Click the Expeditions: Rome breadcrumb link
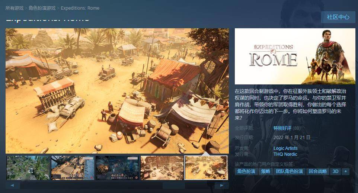 click(x=80, y=8)
